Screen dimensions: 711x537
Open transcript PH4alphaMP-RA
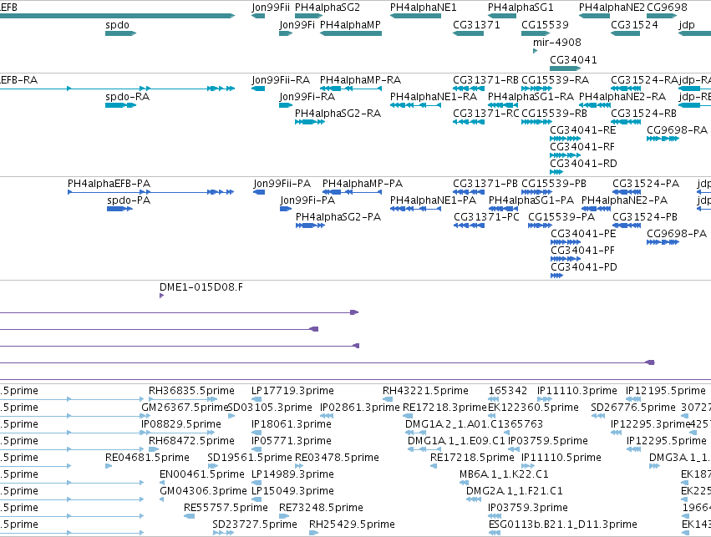351,89
